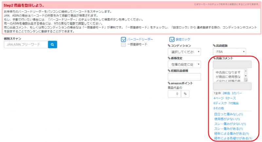Click the 経年による傷みがある(1) comment link
262x142 pixels.
(x=232, y=134)
